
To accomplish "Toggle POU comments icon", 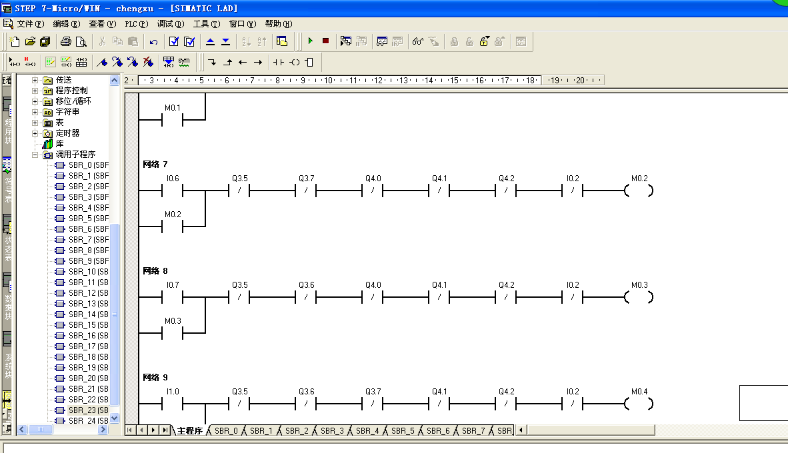I will click(50, 62).
